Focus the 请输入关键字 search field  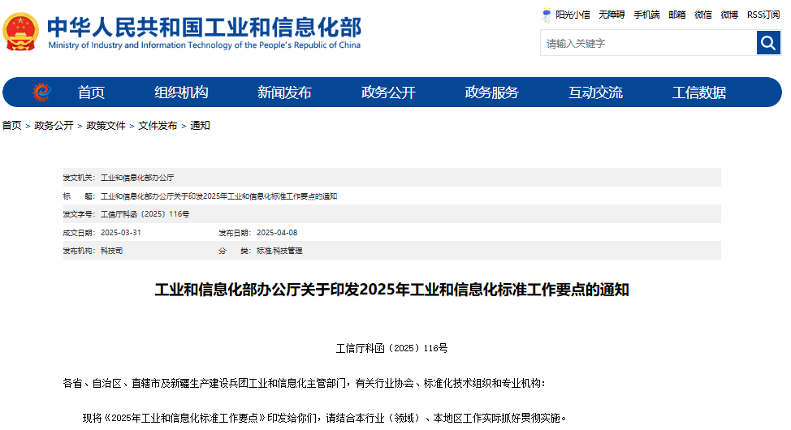(x=647, y=43)
